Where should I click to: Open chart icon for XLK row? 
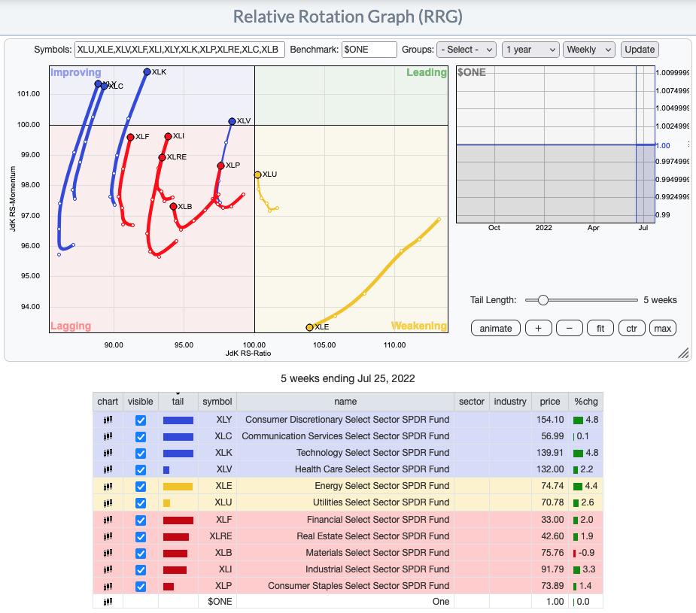[x=108, y=453]
